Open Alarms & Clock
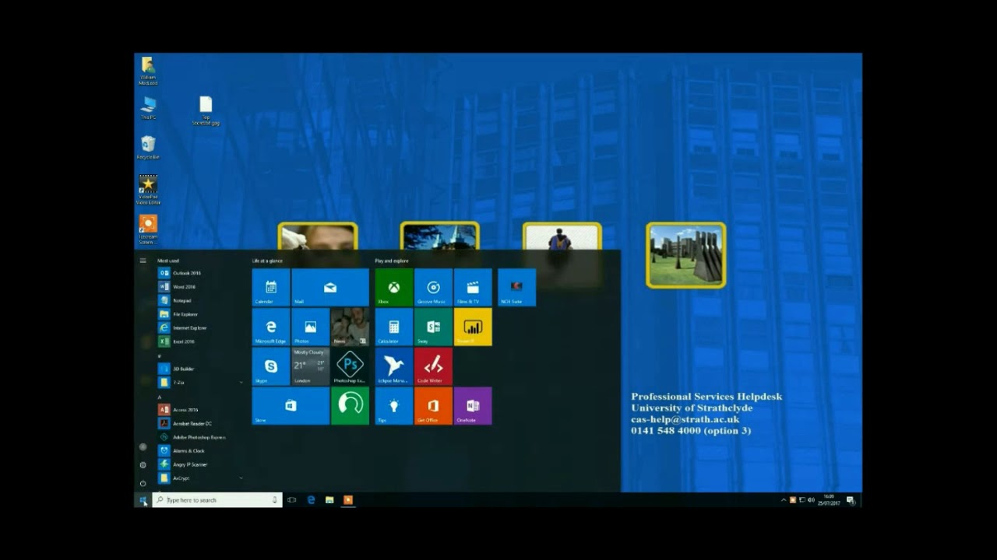The height and width of the screenshot is (560, 997). [x=200, y=450]
